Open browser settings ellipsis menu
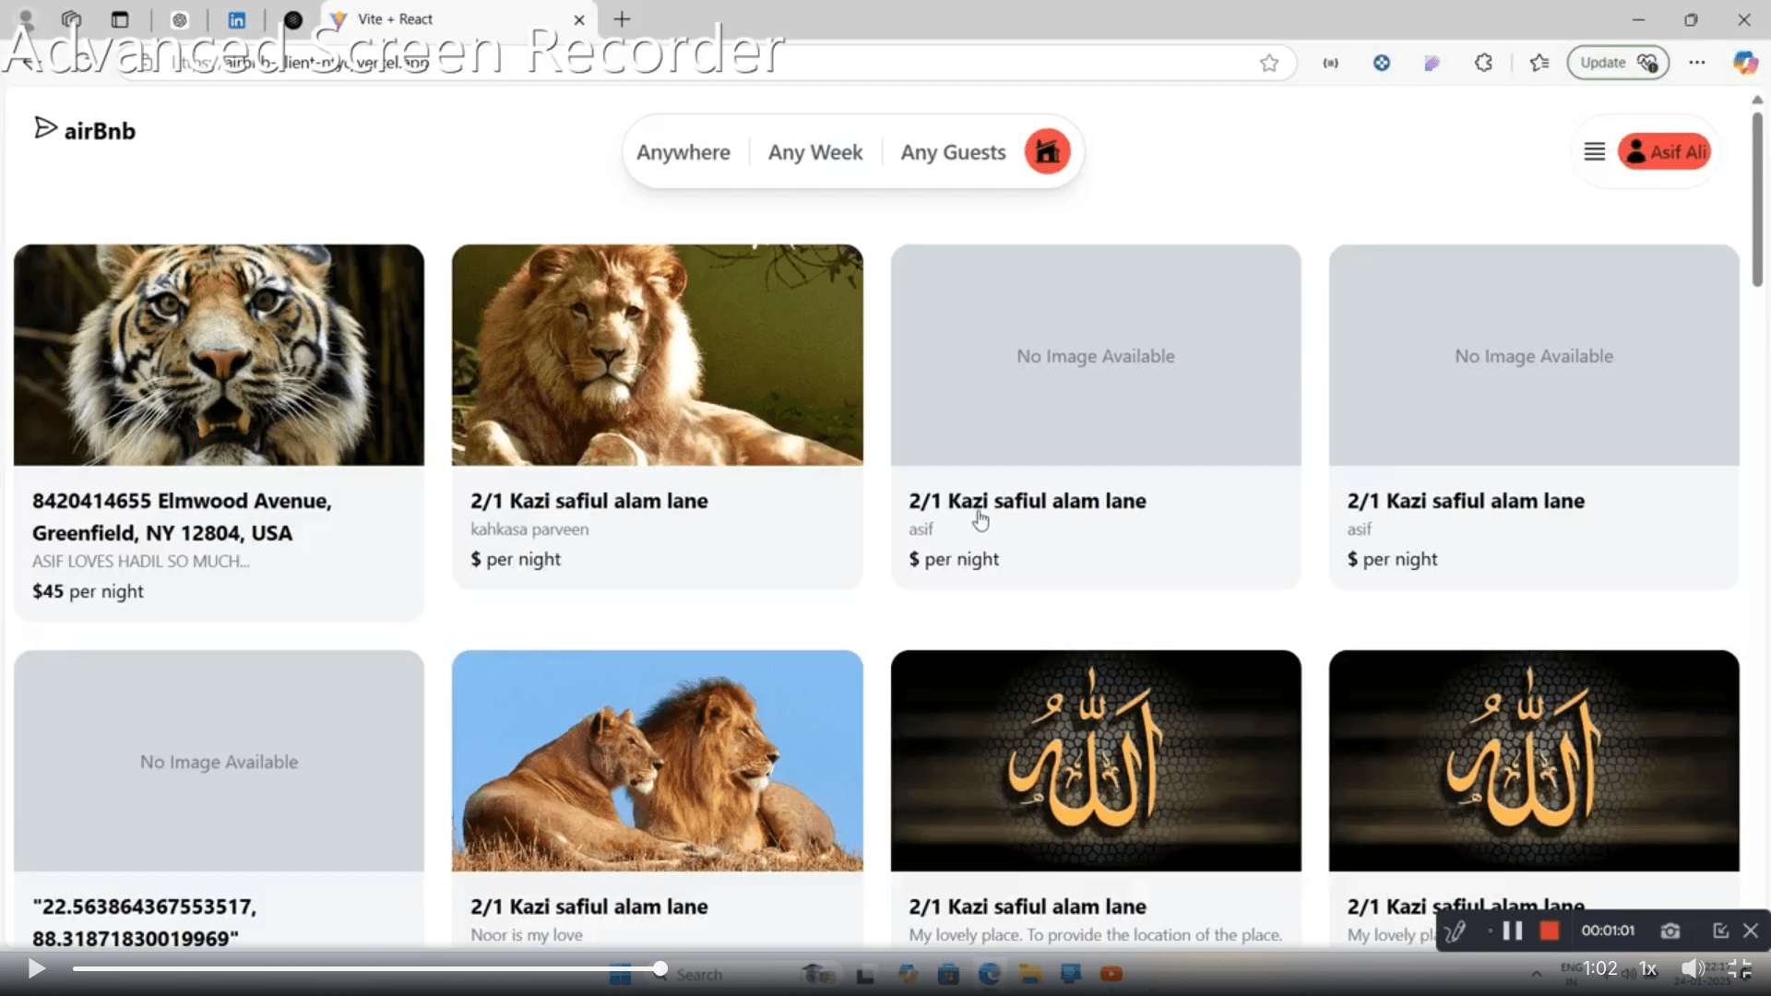 click(x=1697, y=63)
